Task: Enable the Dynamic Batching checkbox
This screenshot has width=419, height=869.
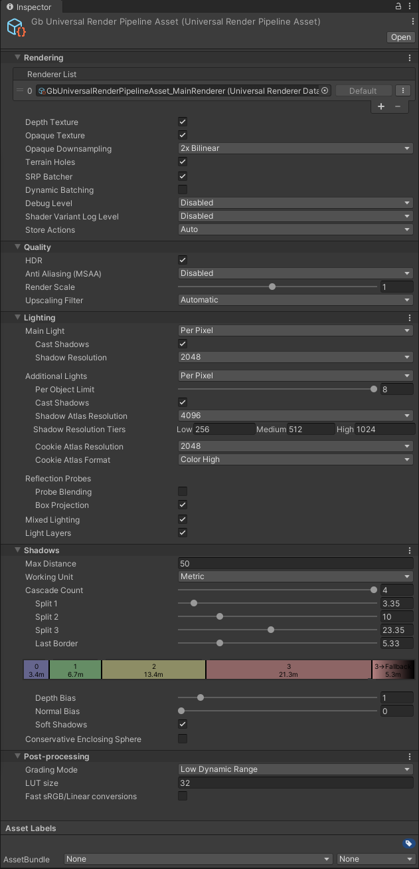Action: coord(183,189)
